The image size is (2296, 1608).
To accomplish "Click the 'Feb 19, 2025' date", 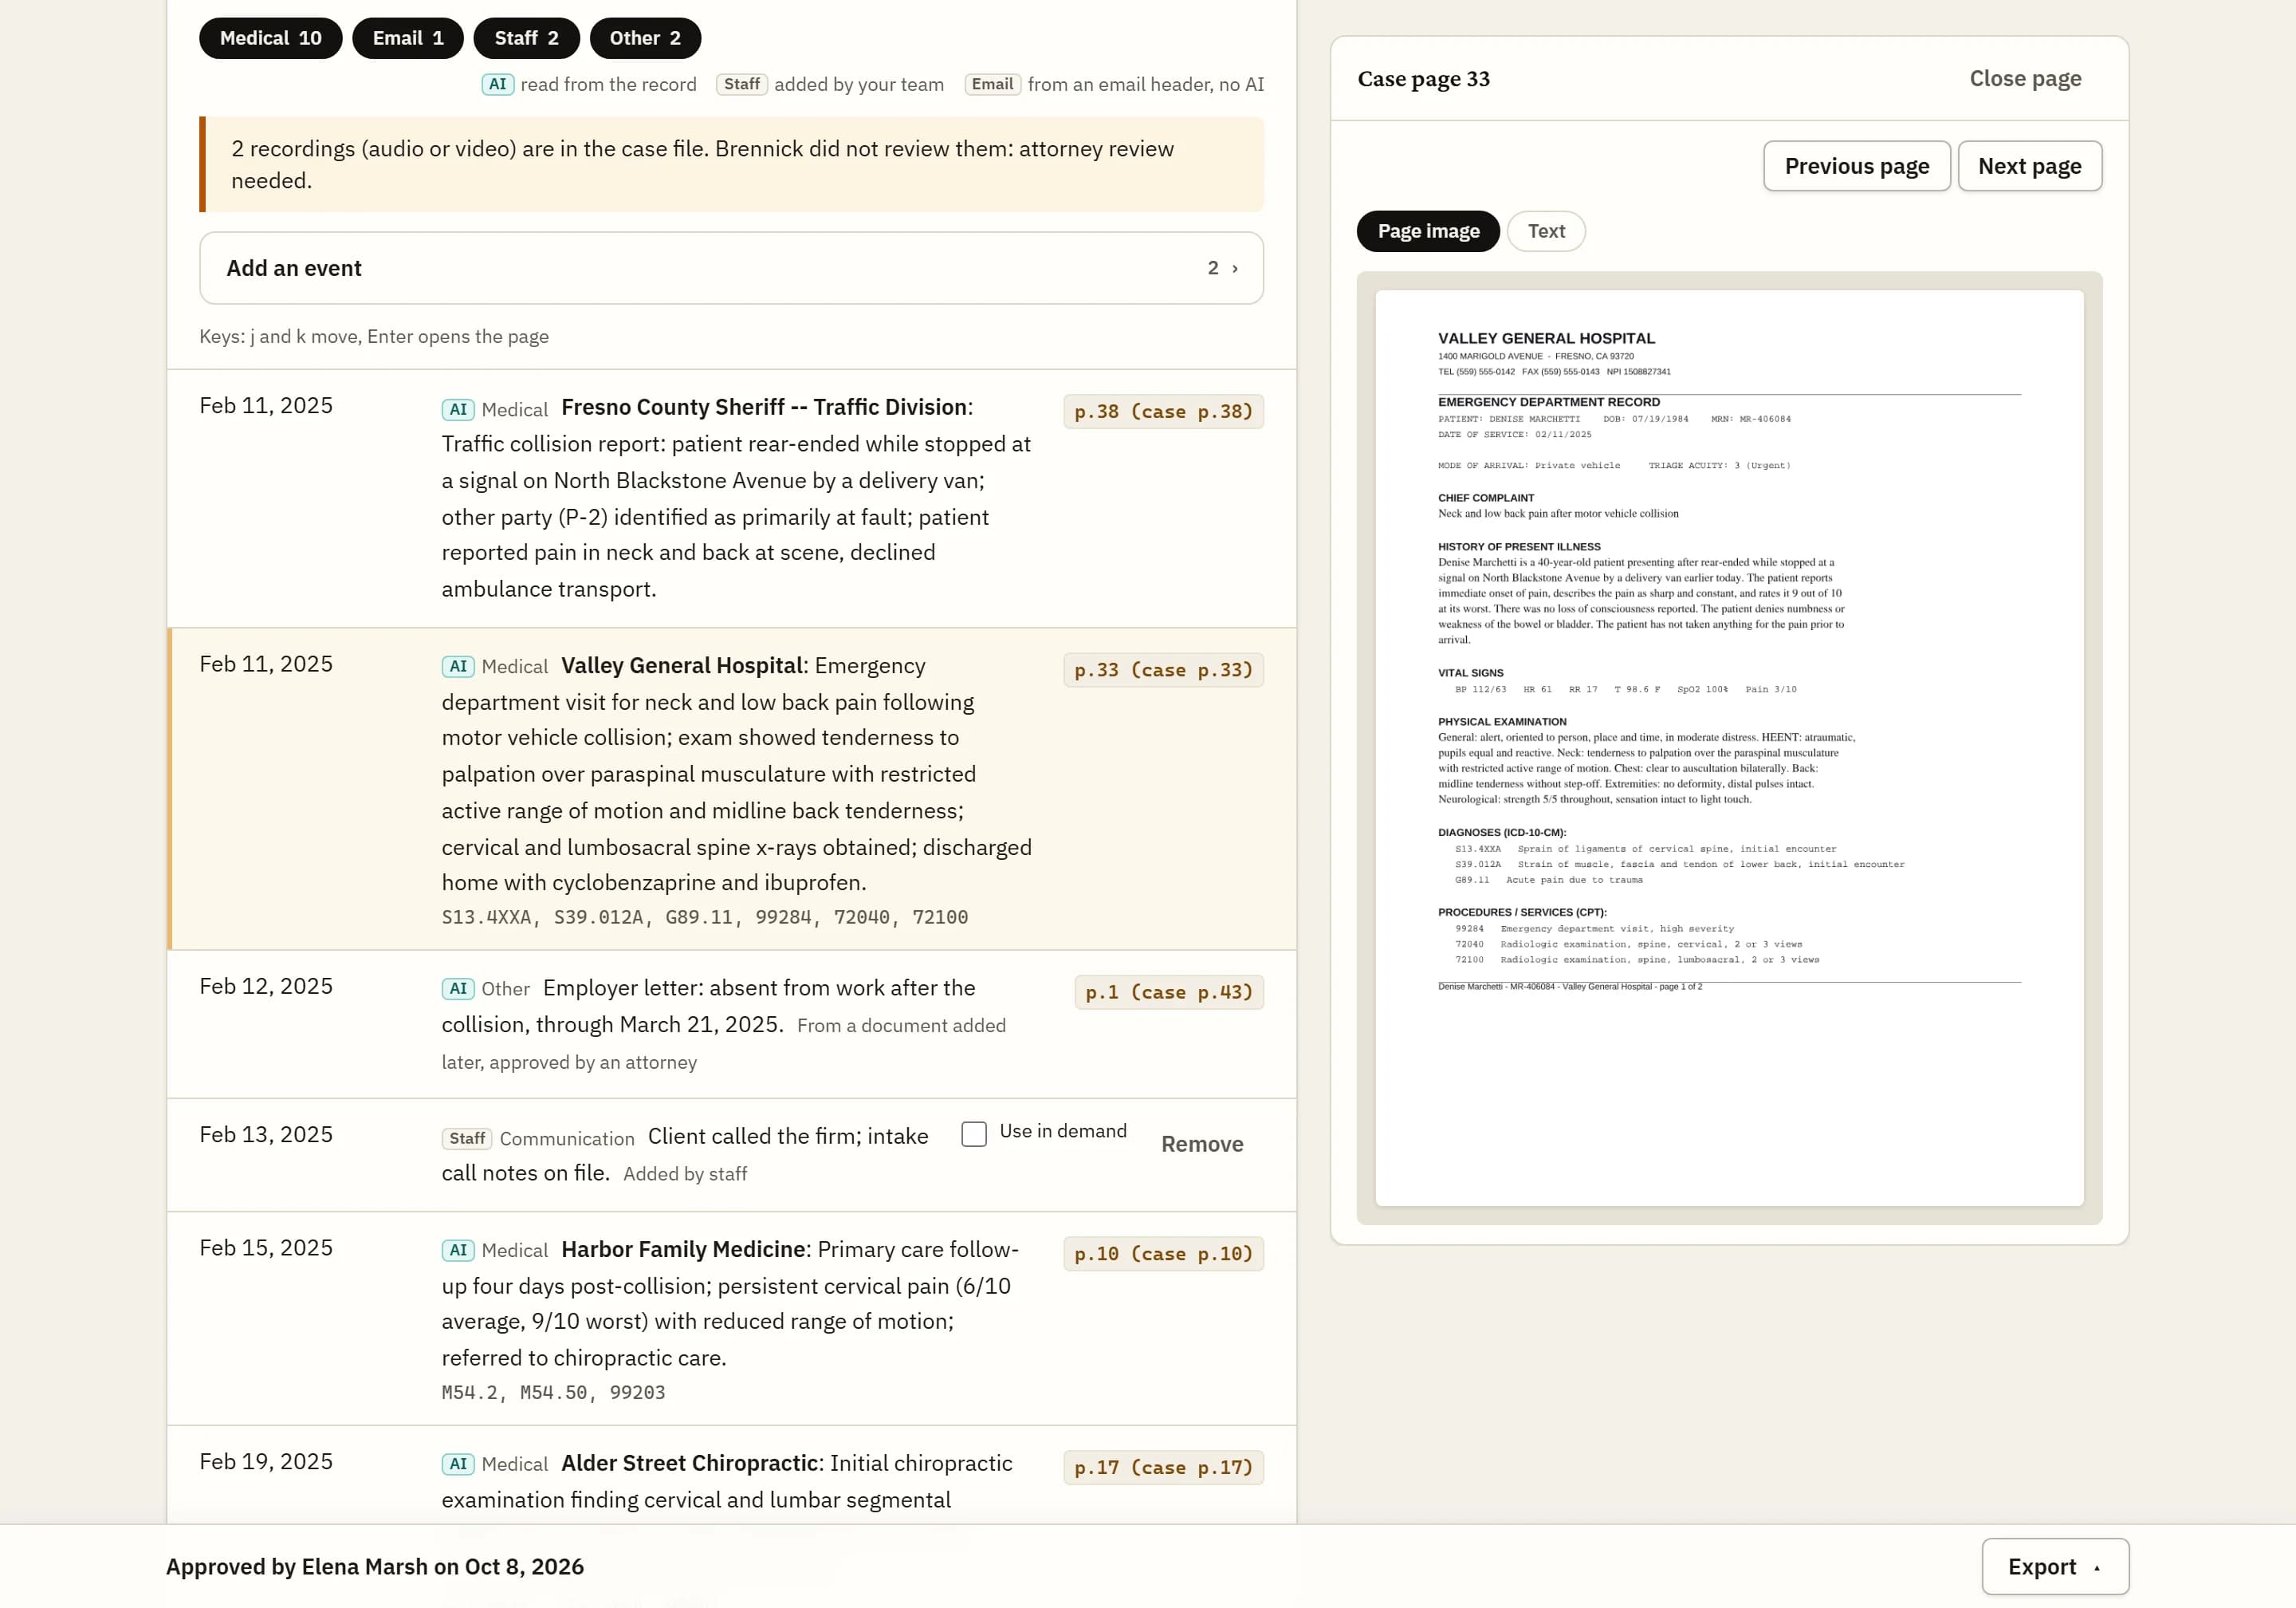I will coord(266,1461).
